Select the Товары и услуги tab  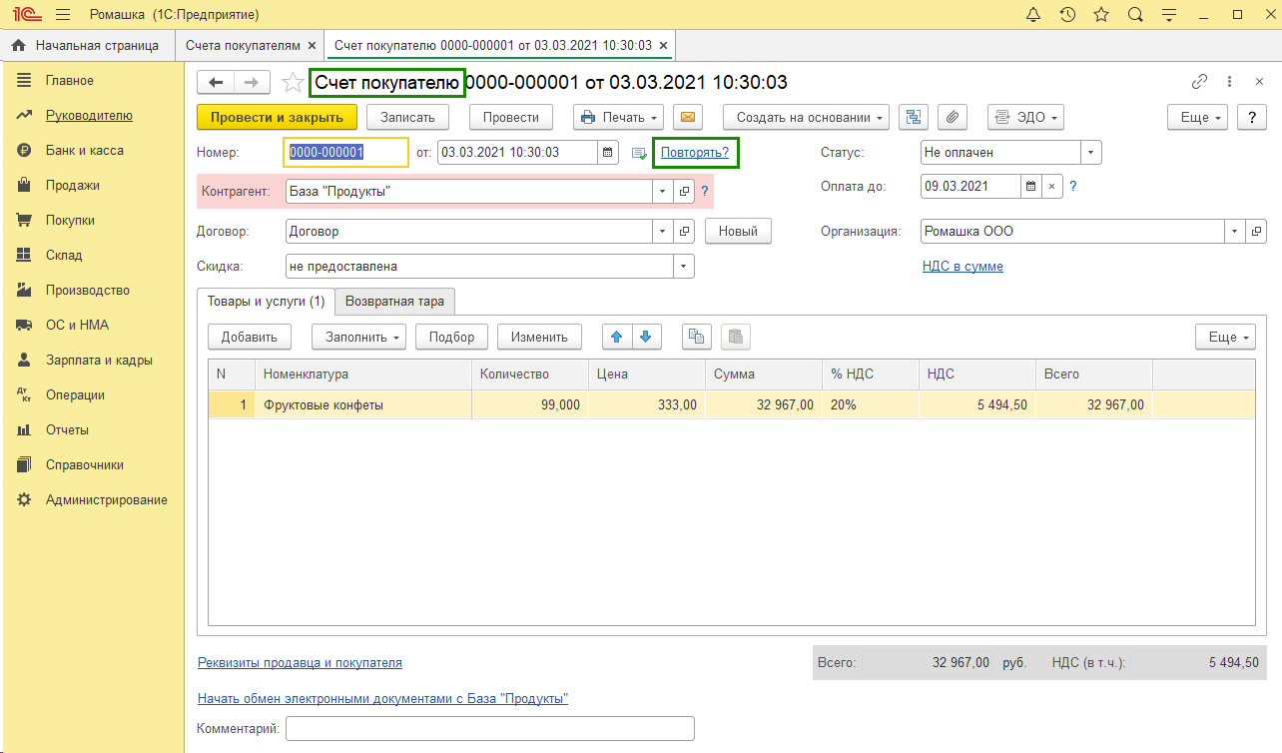[x=266, y=301]
